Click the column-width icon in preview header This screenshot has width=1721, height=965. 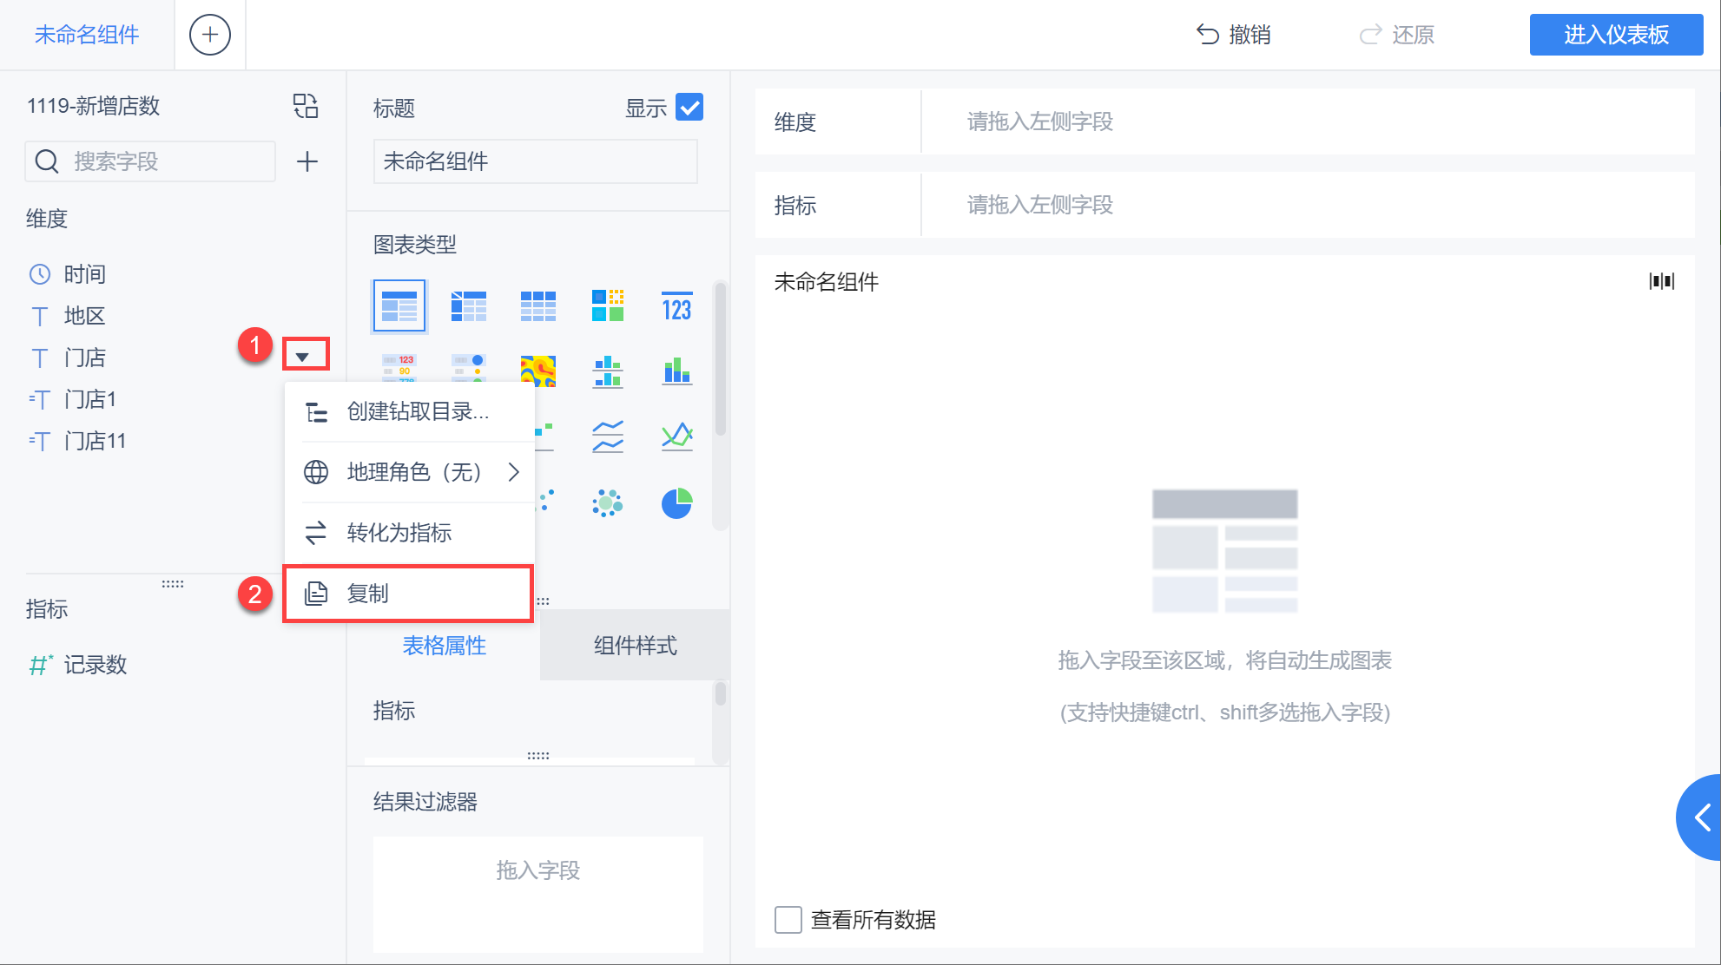(1661, 281)
